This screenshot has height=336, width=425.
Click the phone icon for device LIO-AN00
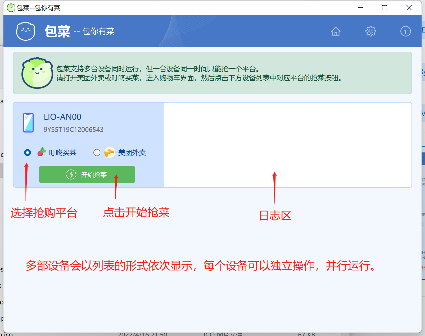click(x=28, y=123)
